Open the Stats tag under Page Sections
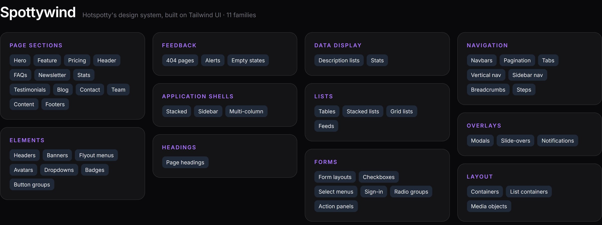The image size is (602, 225). pyautogui.click(x=84, y=75)
